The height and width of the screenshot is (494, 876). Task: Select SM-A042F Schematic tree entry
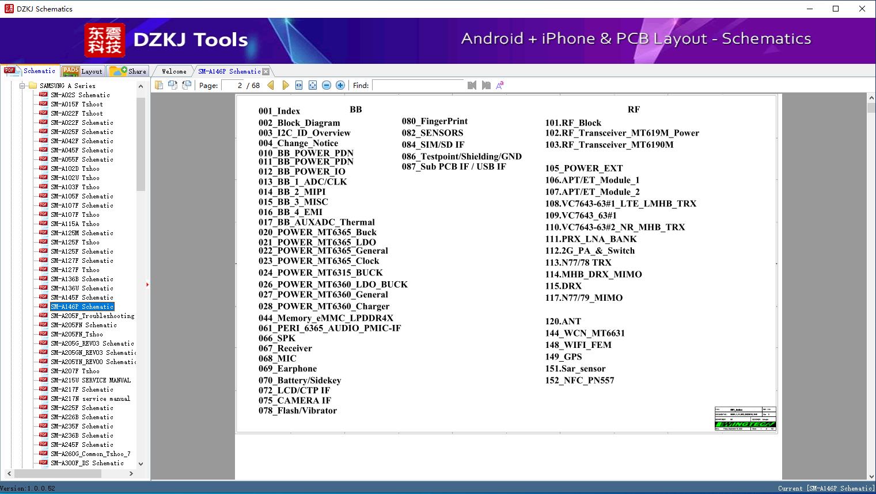coord(82,141)
